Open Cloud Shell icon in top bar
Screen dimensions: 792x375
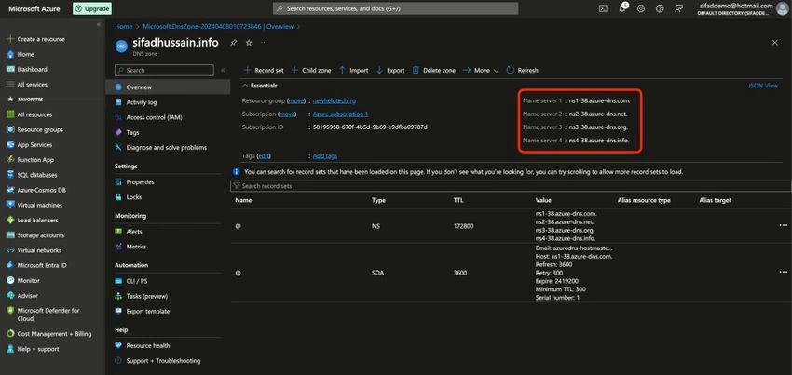[603, 8]
